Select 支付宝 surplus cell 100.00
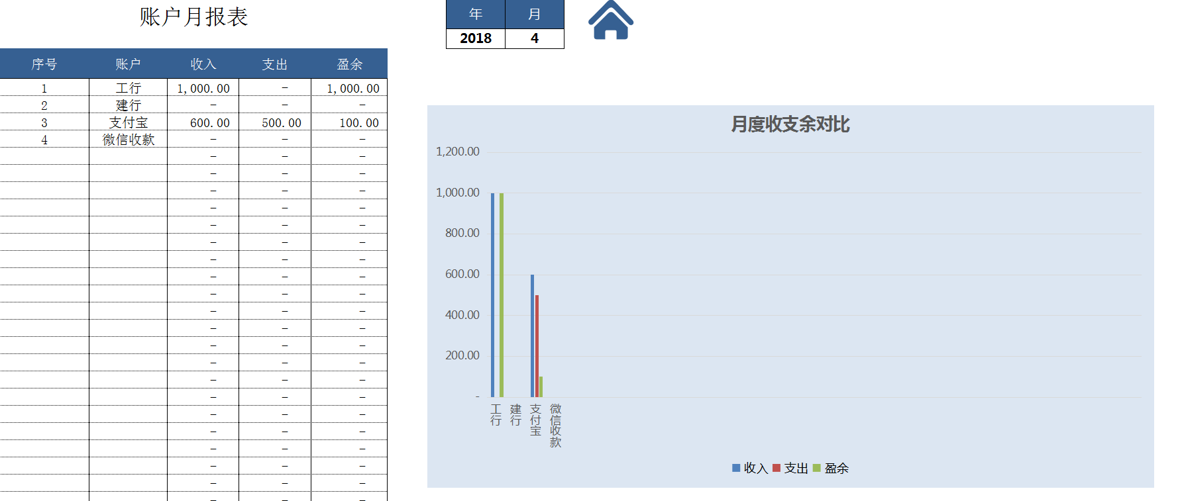Image resolution: width=1180 pixels, height=501 pixels. (349, 122)
